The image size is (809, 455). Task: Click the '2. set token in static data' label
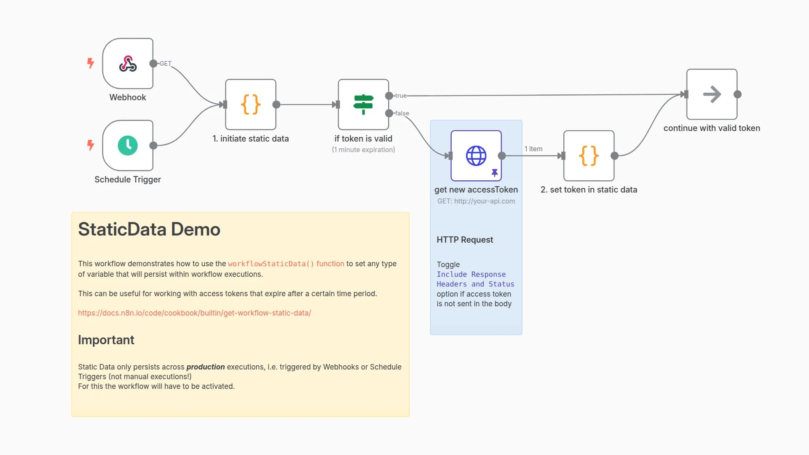(x=589, y=190)
